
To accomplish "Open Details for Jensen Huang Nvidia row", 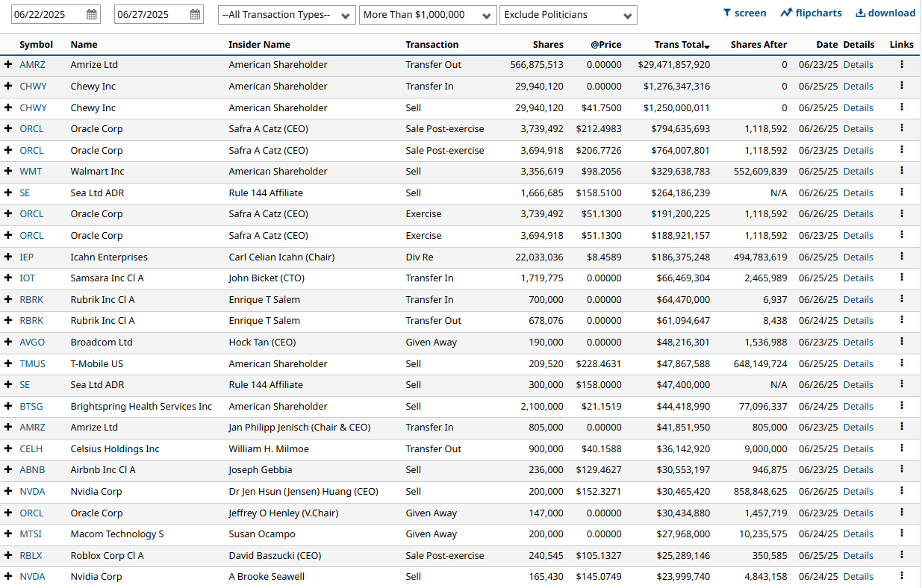I will [858, 491].
